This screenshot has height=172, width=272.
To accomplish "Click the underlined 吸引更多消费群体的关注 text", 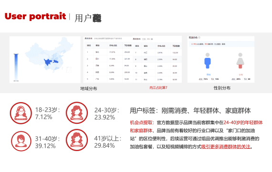I will coord(226,147).
